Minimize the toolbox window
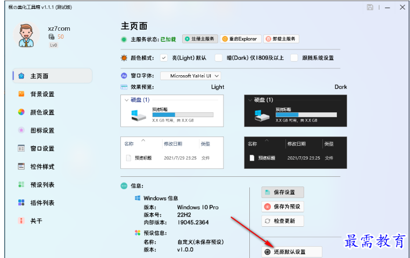This screenshot has width=410, height=258. (x=387, y=8)
